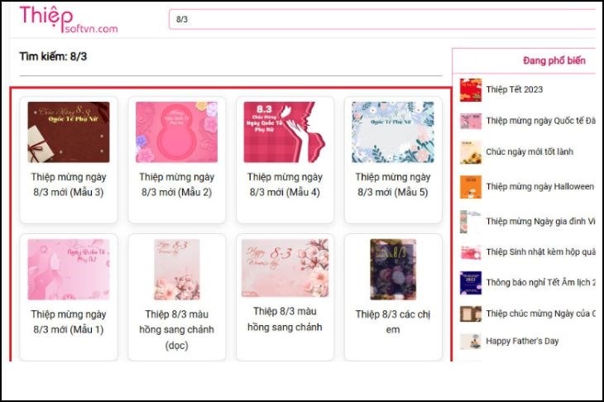Viewport: 604px width, 402px height.
Task: Open the brown Mẫu 3 card thumbnail
Action: 69,132
